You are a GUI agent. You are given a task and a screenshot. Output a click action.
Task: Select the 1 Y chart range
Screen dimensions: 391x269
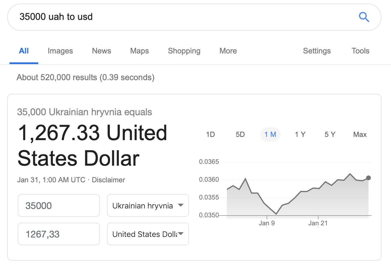pyautogui.click(x=300, y=134)
